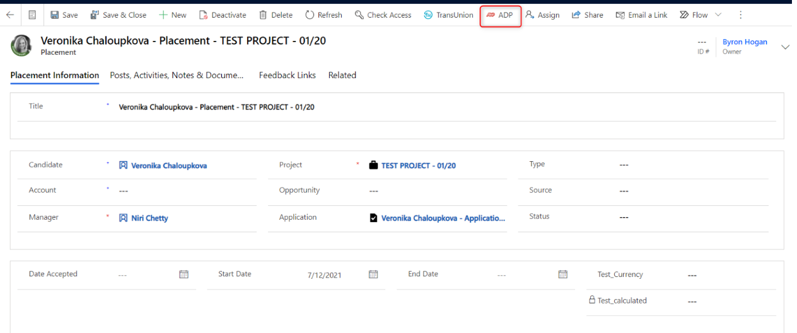This screenshot has width=797, height=333.
Task: Click the ADP toolbar button
Action: (x=500, y=15)
